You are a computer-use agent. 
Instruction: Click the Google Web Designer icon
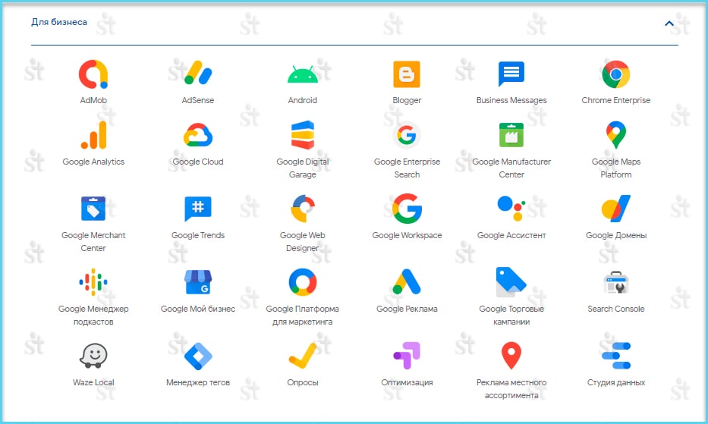[303, 209]
